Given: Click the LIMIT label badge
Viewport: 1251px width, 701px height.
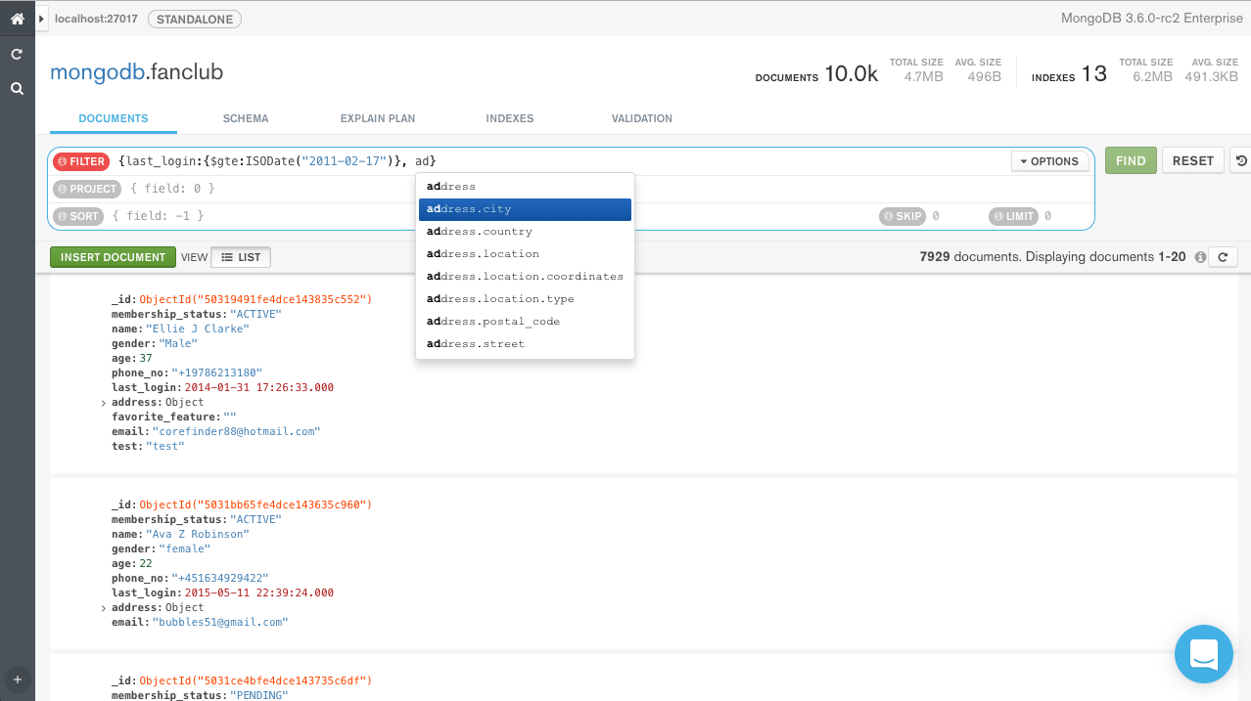Looking at the screenshot, I should coord(1013,216).
